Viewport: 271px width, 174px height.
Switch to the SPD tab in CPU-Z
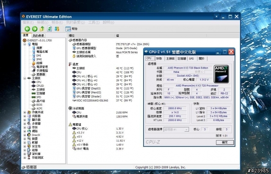(191, 58)
